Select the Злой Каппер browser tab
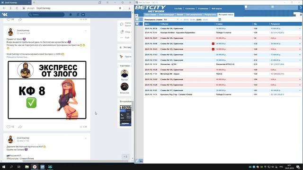Image resolution: width=303 pixels, height=170 pixels. tap(16, 2)
